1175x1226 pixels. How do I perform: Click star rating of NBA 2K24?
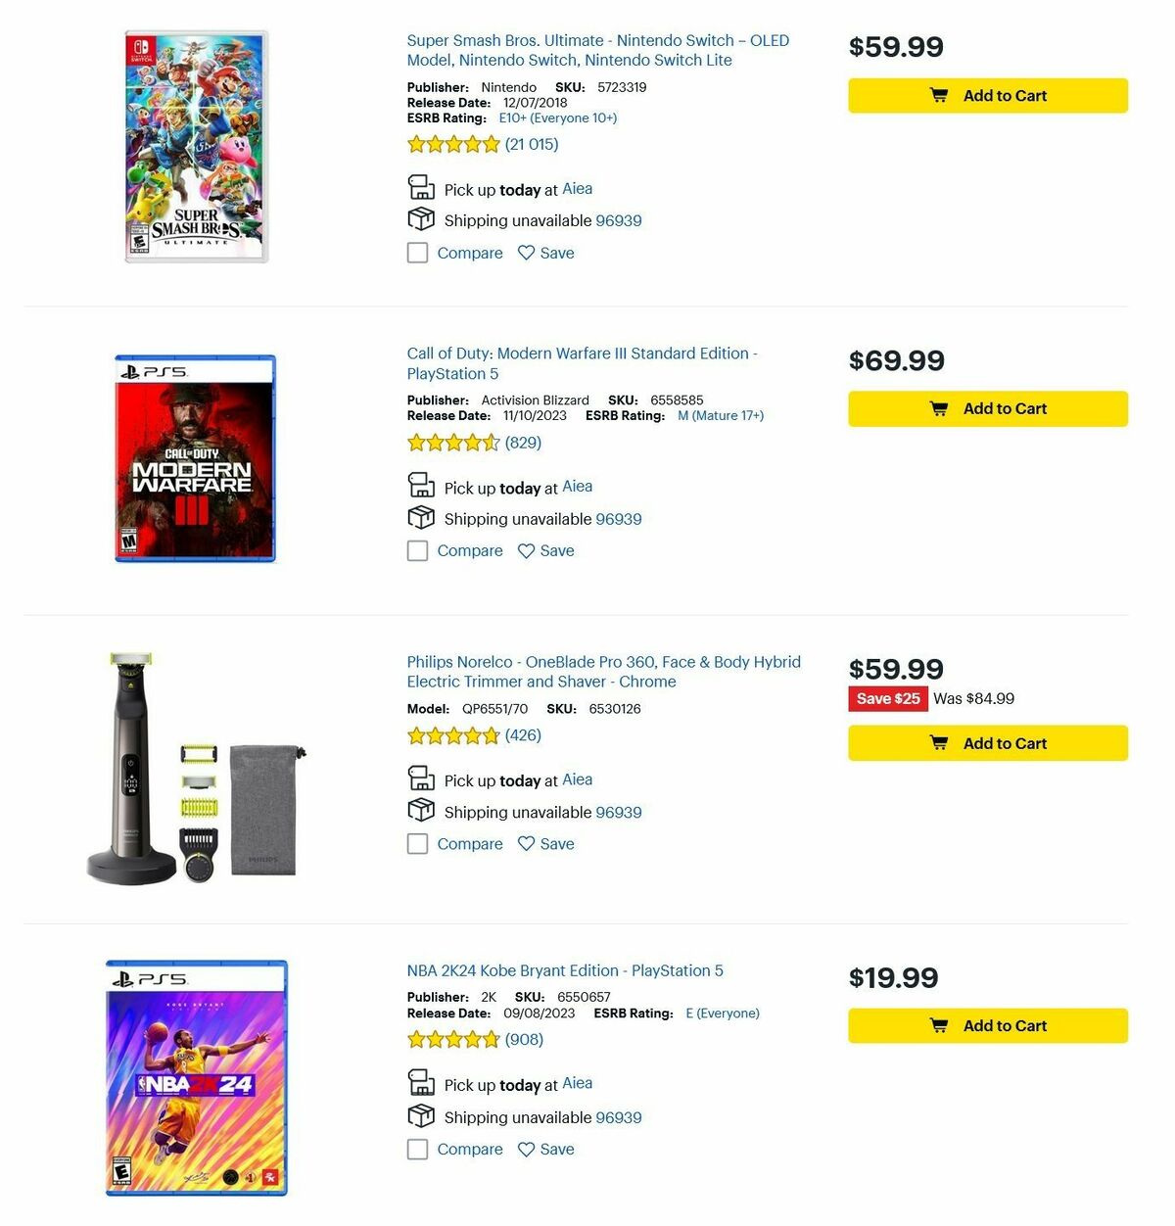tap(453, 1039)
